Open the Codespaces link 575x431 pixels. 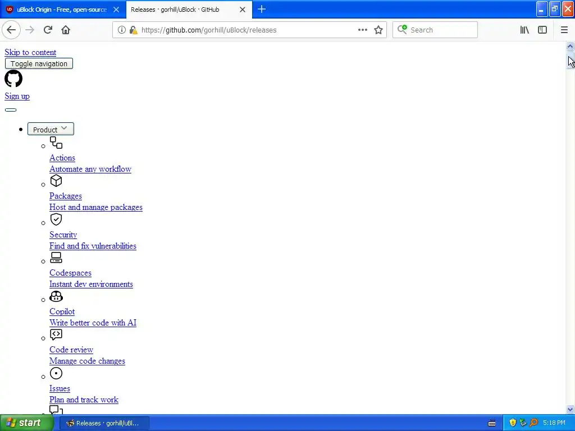pyautogui.click(x=70, y=273)
